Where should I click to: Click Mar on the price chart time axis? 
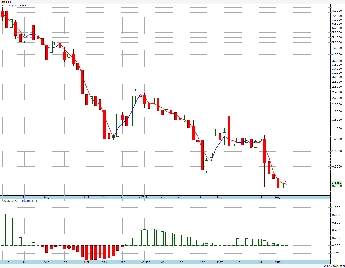tap(180, 197)
